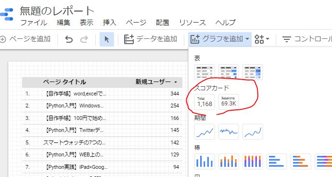
Task: Click the コントロール filter button
Action: coord(307,39)
